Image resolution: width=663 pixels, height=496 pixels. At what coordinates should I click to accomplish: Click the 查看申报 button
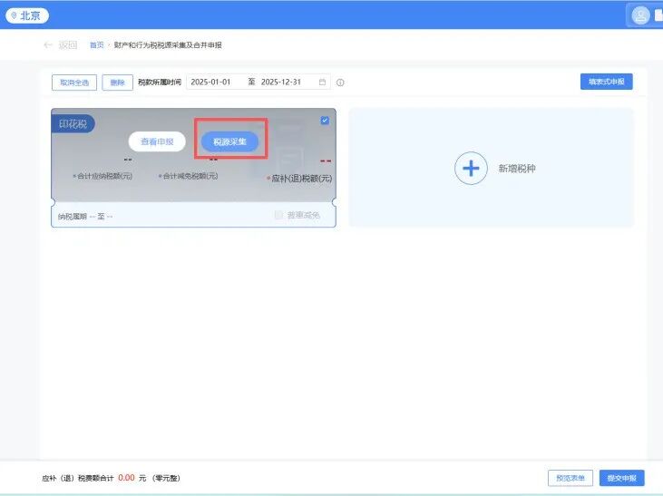click(157, 142)
